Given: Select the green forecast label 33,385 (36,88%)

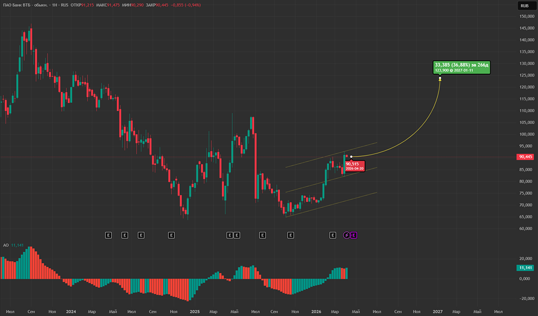Looking at the screenshot, I should [x=462, y=67].
